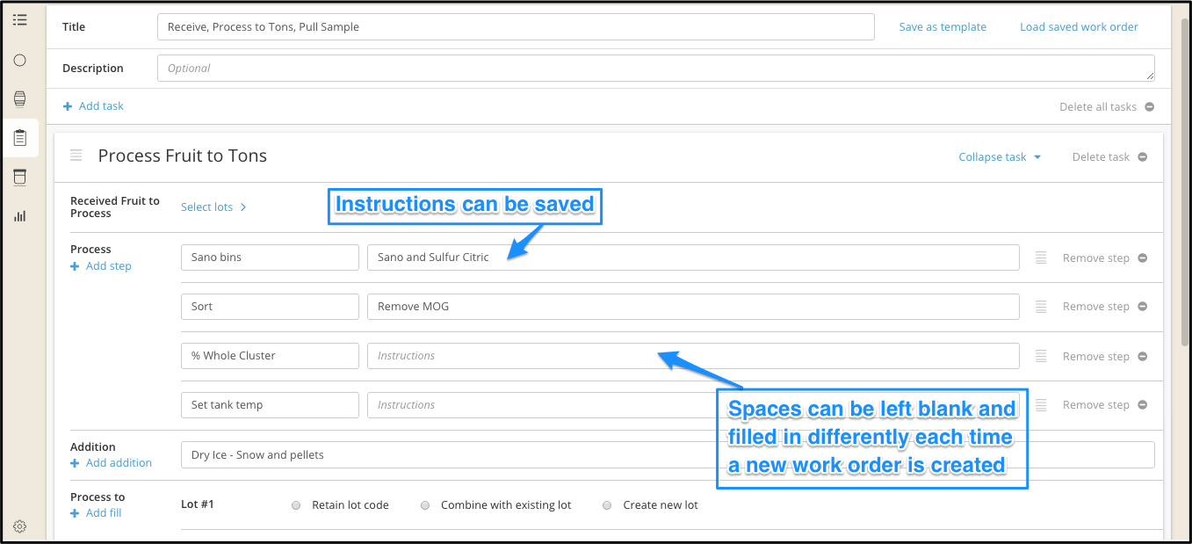
Task: Open the circle sidebar icon
Action: tap(19, 60)
